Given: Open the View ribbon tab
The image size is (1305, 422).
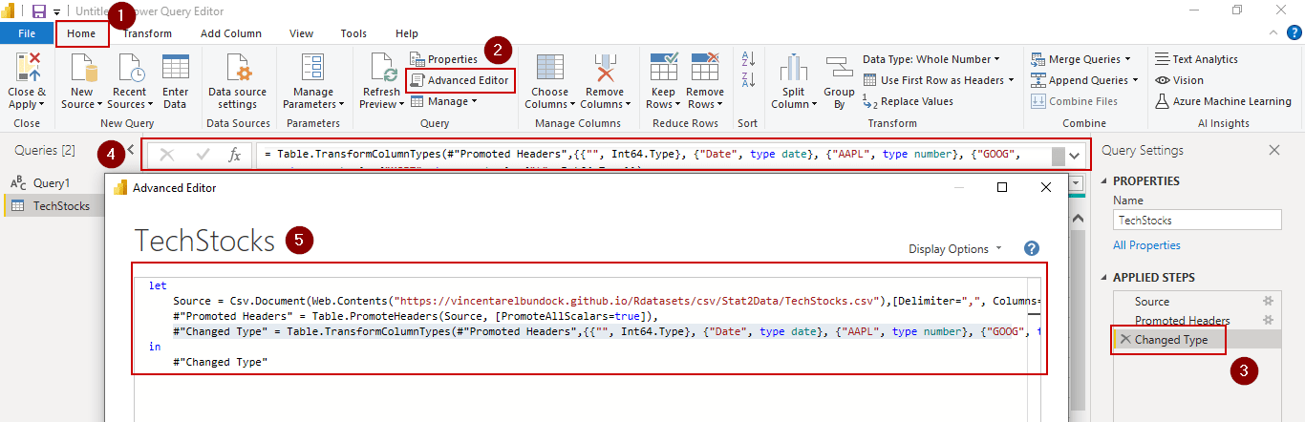Looking at the screenshot, I should pyautogui.click(x=301, y=33).
